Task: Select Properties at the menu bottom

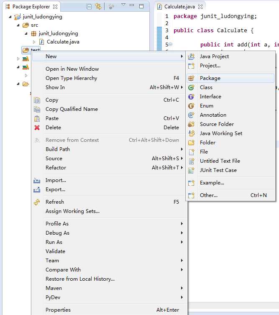Action: tap(109, 310)
